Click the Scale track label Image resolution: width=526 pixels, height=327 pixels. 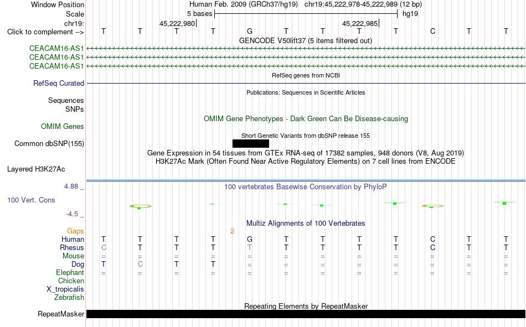75,14
